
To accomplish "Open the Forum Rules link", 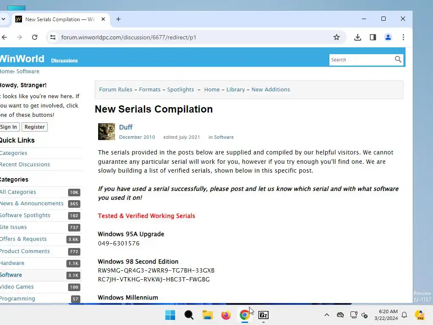I will pos(116,90).
